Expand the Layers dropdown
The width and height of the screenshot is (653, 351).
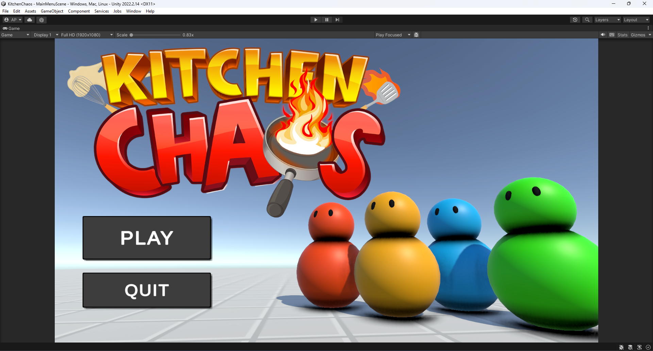pos(607,20)
